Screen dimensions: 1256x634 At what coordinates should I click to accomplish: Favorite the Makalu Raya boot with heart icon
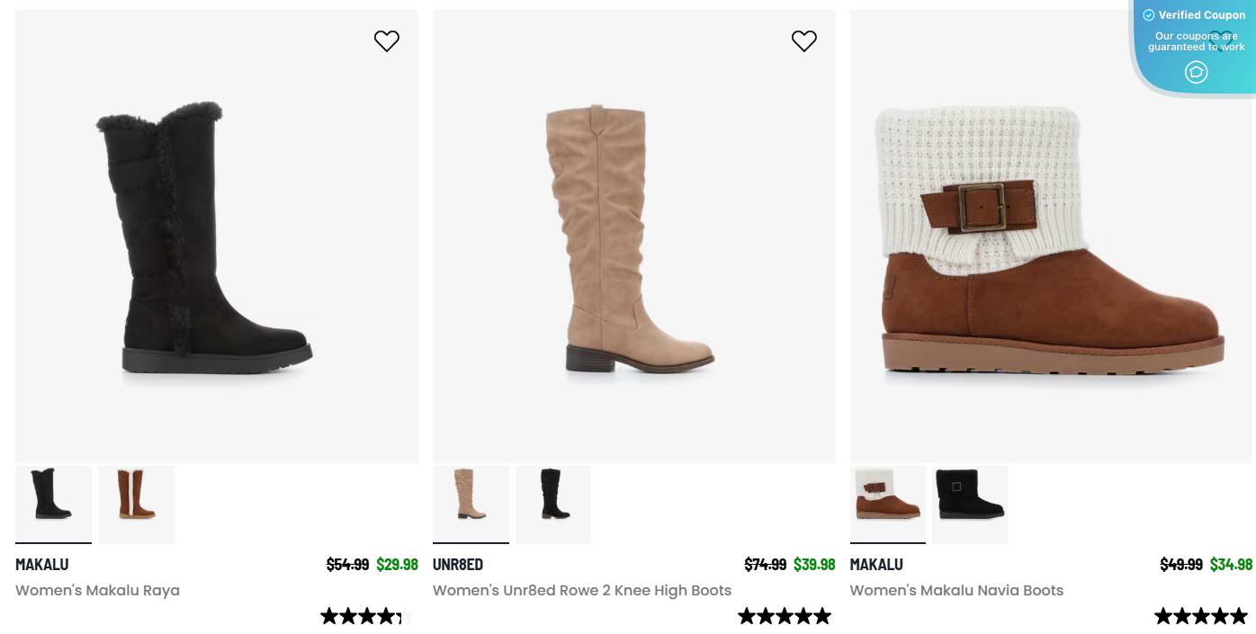(387, 41)
